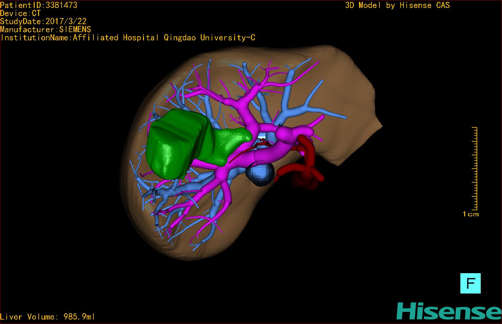Image resolution: width=502 pixels, height=324 pixels.
Task: Click the StudyDate:2017/3/22 text
Action: point(43,22)
